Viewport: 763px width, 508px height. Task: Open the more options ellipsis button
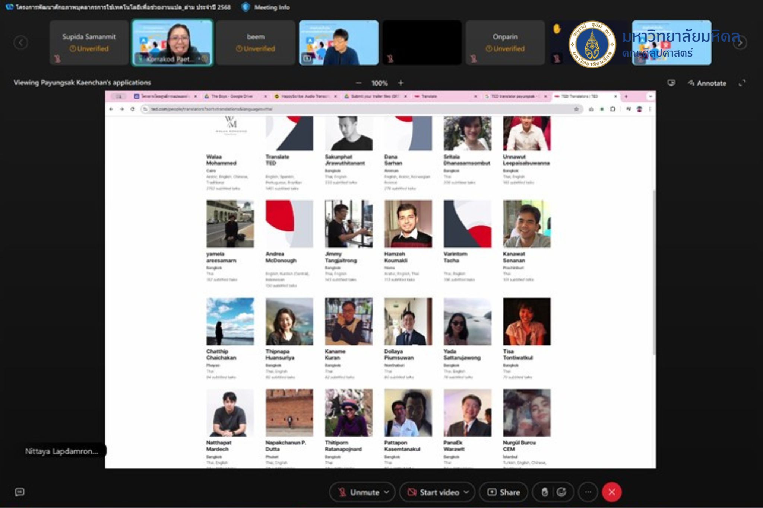[x=588, y=492]
